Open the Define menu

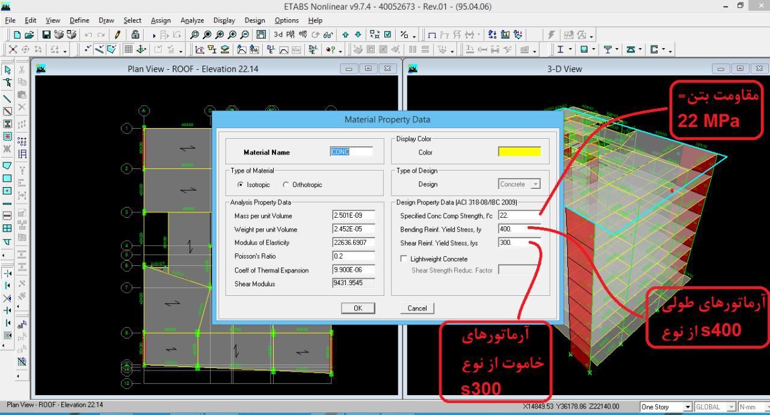point(79,20)
